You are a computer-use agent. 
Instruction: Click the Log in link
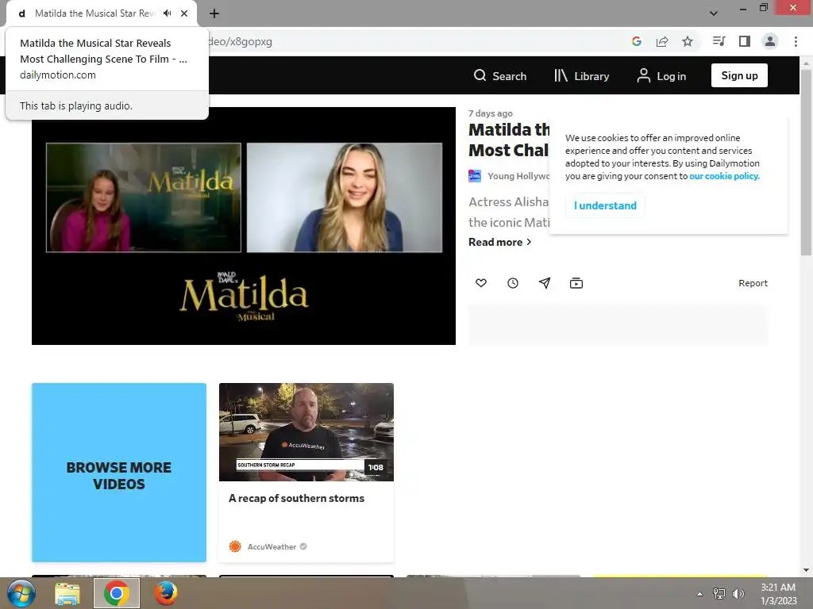[661, 75]
